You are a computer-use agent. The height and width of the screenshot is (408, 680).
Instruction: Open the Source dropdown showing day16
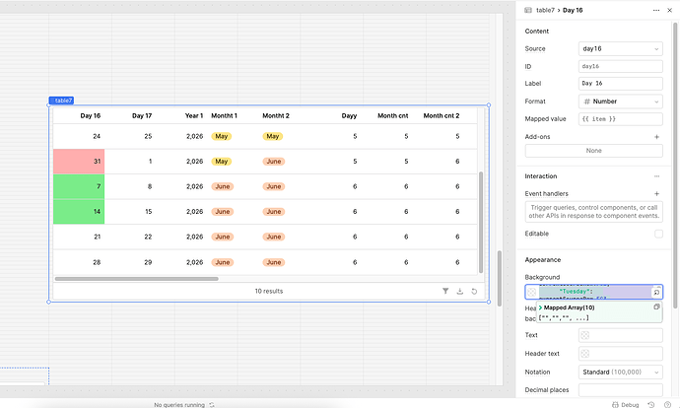pos(620,48)
